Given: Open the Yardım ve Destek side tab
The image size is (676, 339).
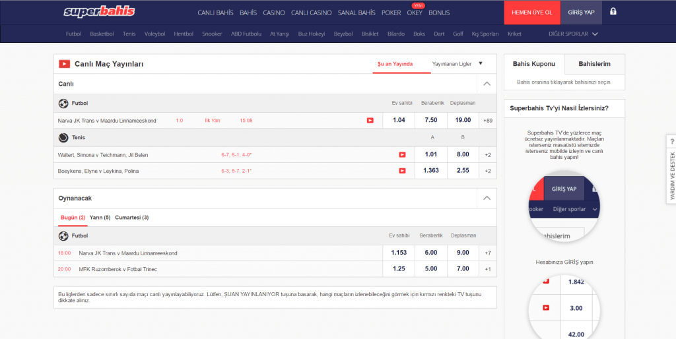Looking at the screenshot, I should [x=671, y=168].
